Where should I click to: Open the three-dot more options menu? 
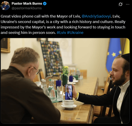coord(128,4)
